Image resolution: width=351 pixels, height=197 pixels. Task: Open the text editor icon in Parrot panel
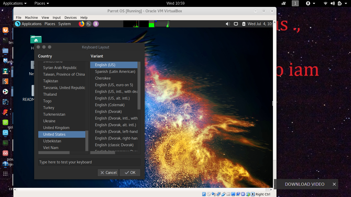(96, 24)
